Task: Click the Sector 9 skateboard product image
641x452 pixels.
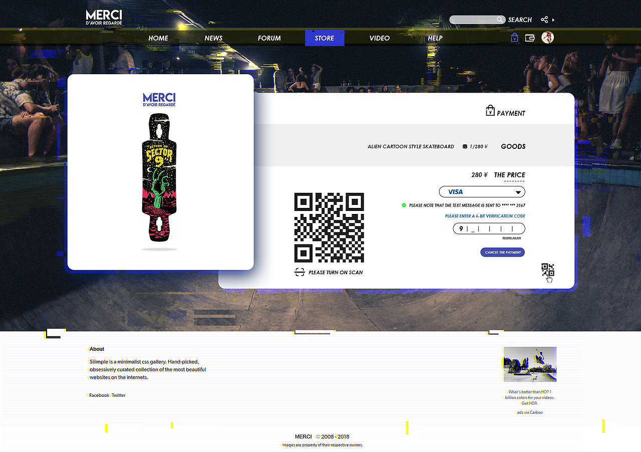Action: 159,177
